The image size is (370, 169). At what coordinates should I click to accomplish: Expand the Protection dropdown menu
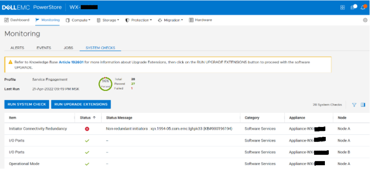tap(138, 20)
